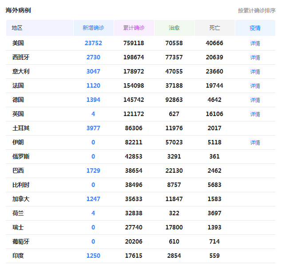Click the 死亡 column header
The width and height of the screenshot is (281, 264).
coord(215,28)
